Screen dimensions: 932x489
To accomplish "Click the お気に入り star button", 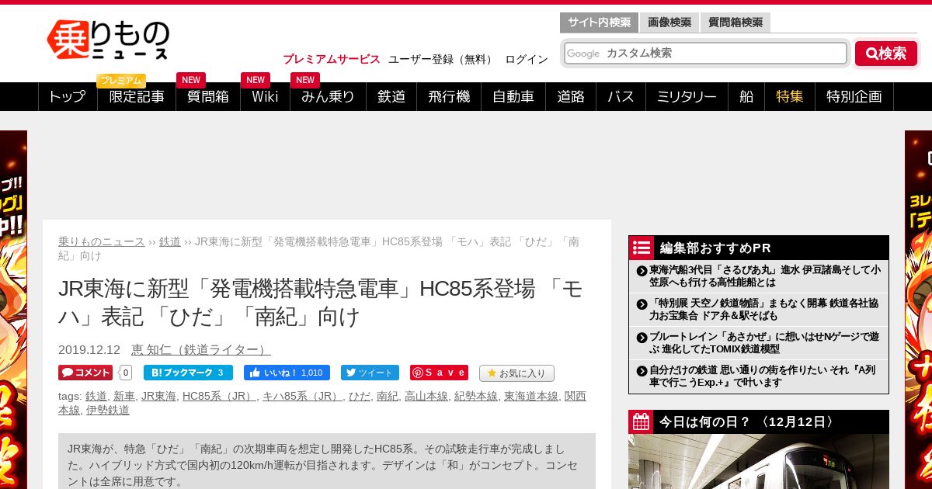I will 516,373.
